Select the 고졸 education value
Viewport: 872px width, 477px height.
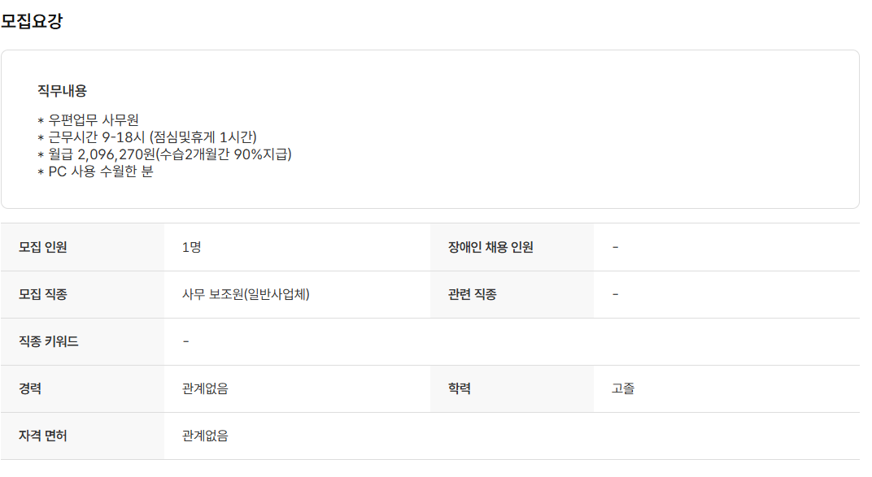click(623, 388)
